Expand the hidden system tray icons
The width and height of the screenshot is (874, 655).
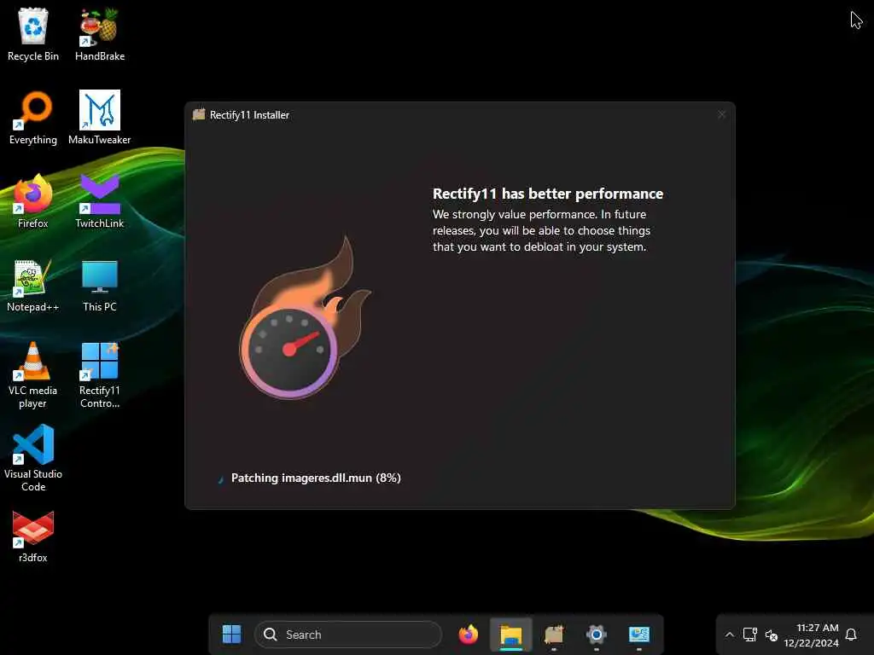pos(729,635)
